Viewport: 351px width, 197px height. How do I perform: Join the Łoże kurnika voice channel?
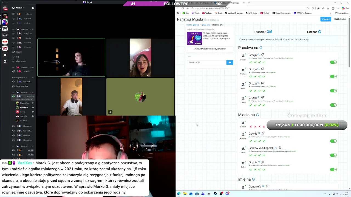click(x=22, y=86)
